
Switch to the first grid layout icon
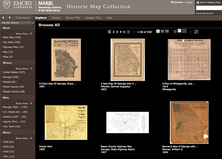(158, 32)
